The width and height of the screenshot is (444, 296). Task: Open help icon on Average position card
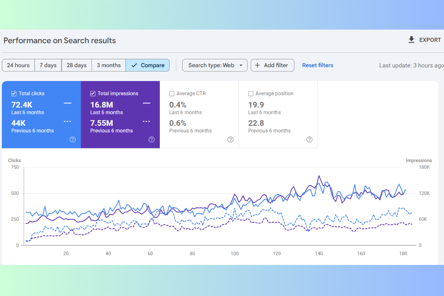(309, 139)
